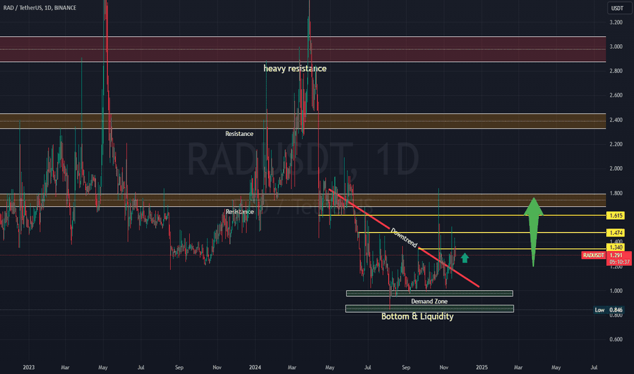Click the 1.800 price scale label
The image size is (634, 374).
[x=616, y=193]
